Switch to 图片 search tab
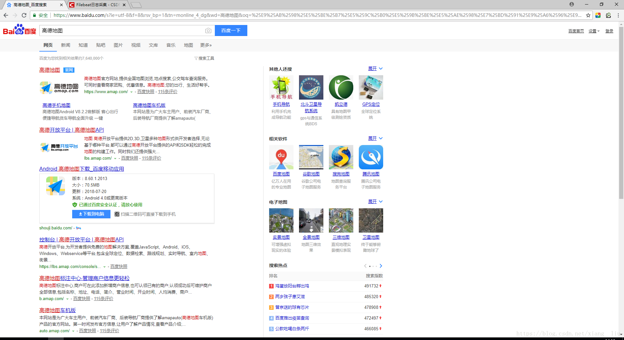This screenshot has height=340, width=624. tap(118, 45)
